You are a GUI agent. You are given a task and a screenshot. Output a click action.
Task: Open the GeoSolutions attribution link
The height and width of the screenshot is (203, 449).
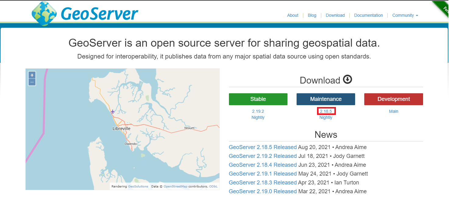pos(138,186)
